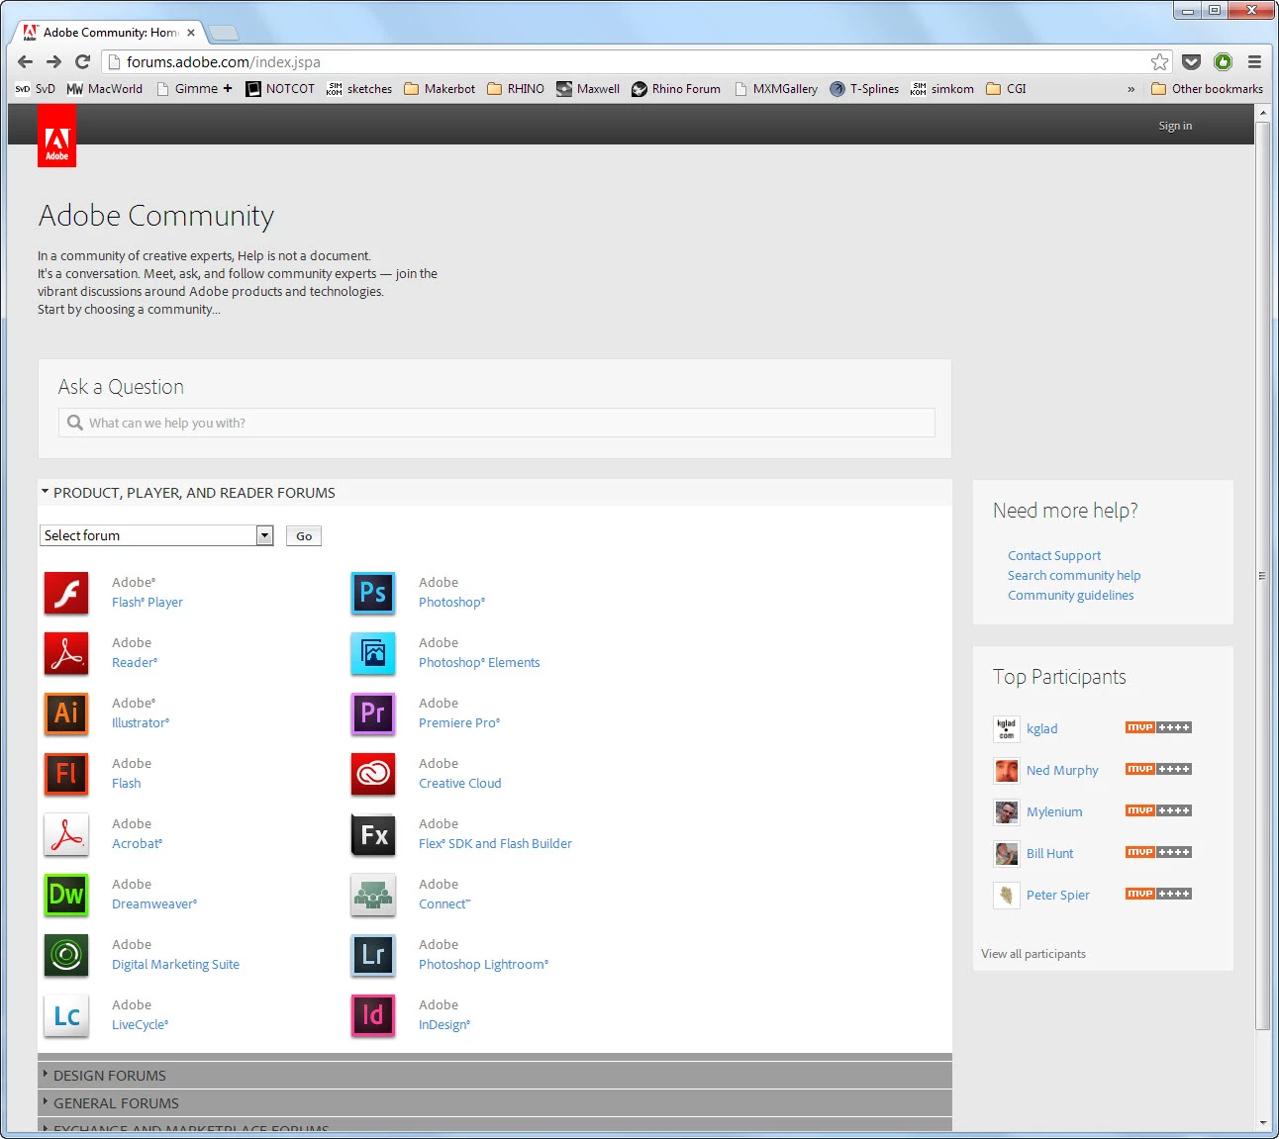Viewport: 1279px width, 1139px height.
Task: Click the Lightroom Lr icon
Action: [373, 955]
